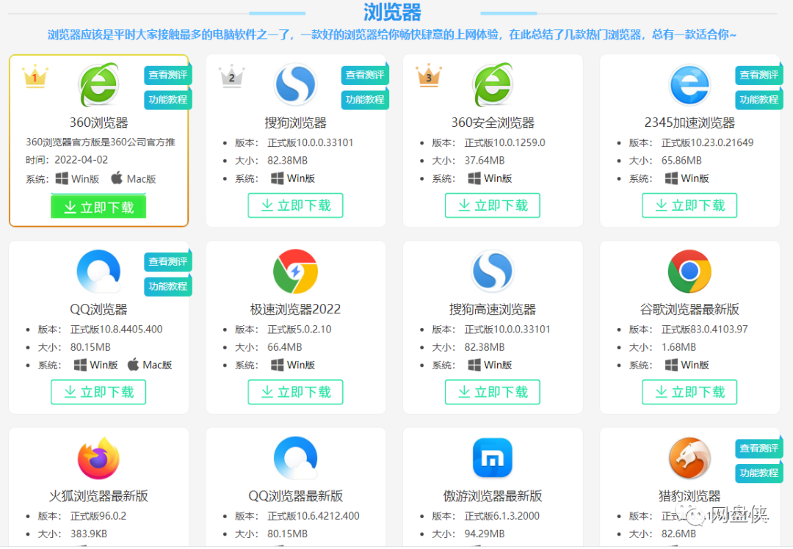
Task: Click 立即下载 for 360安全浏览器
Action: point(492,206)
